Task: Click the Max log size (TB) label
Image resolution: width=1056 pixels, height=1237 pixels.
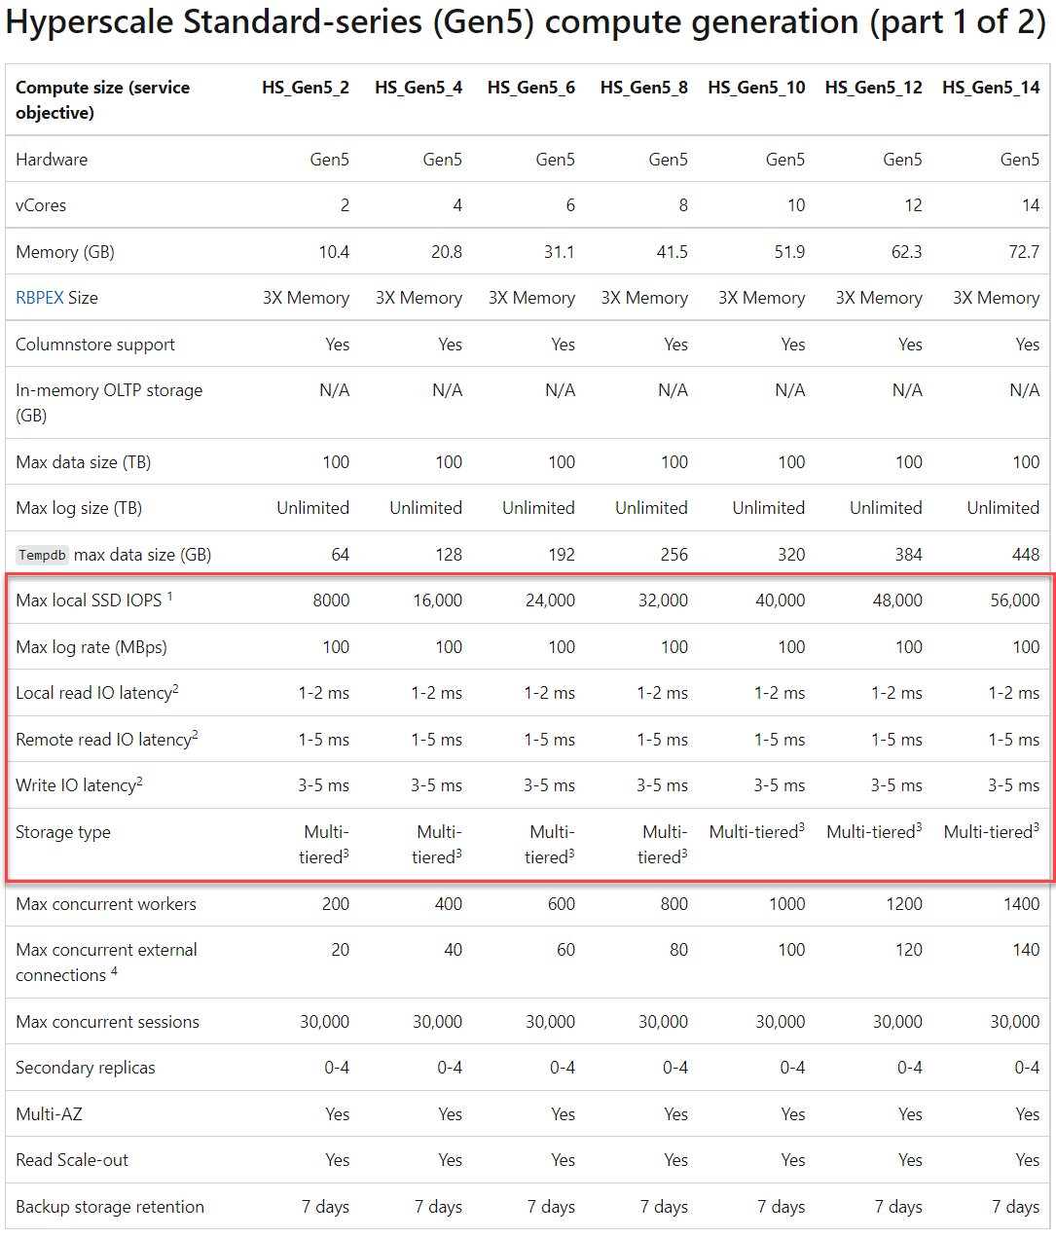Action: point(79,508)
